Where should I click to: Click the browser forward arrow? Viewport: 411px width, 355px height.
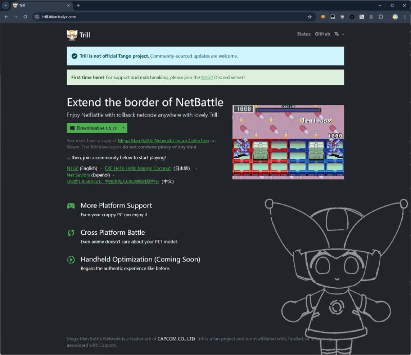click(16, 17)
